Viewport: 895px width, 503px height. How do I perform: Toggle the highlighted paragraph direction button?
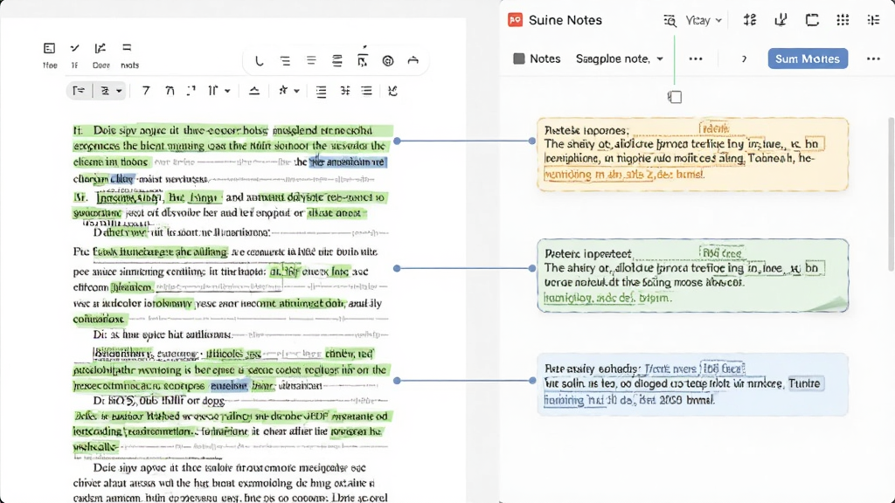click(x=79, y=91)
